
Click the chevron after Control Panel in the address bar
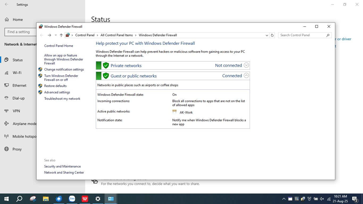[98, 35]
